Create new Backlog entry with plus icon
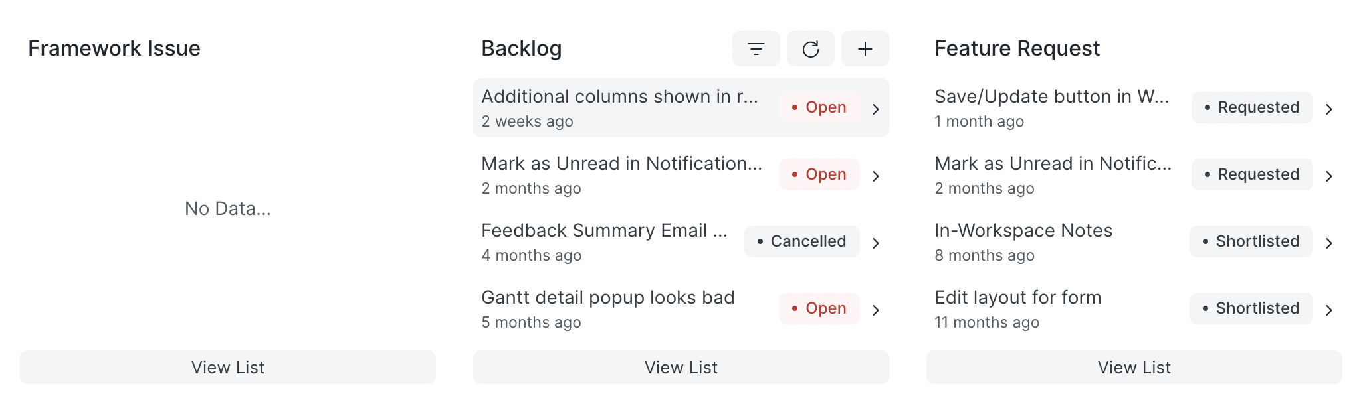Viewport: 1365px width, 402px height. point(865,48)
